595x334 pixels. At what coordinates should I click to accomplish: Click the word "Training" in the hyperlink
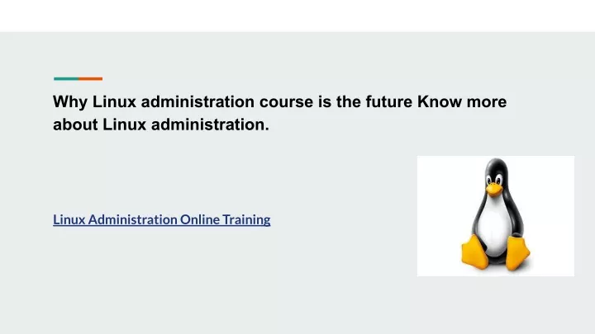(x=246, y=219)
